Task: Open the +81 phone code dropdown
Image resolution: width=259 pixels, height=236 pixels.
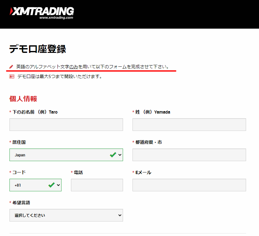Action: [x=36, y=185]
